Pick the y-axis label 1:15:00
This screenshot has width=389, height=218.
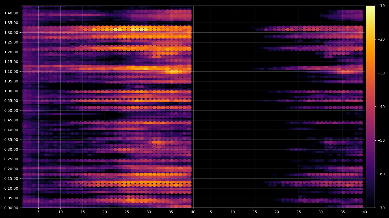[11, 62]
